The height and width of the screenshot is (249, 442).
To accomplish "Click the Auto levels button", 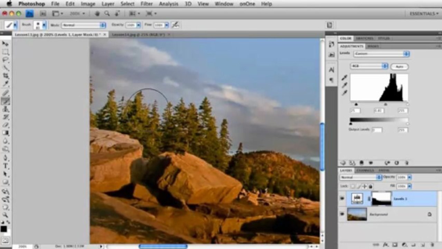I will click(x=399, y=66).
